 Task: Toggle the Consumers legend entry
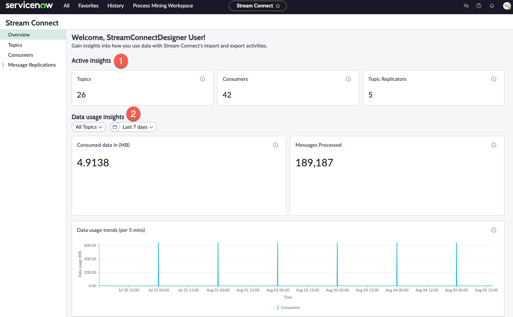click(x=289, y=307)
